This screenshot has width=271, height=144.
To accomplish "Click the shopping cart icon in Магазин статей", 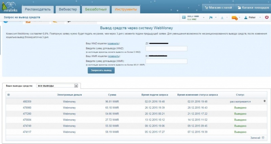I will 206,7.
